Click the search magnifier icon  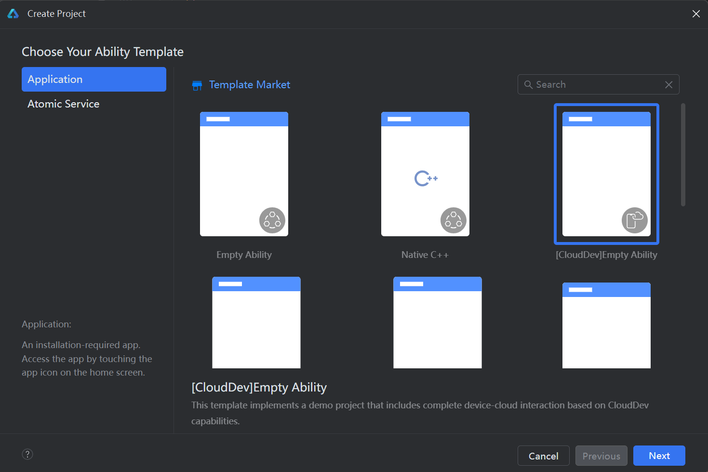[528, 84]
